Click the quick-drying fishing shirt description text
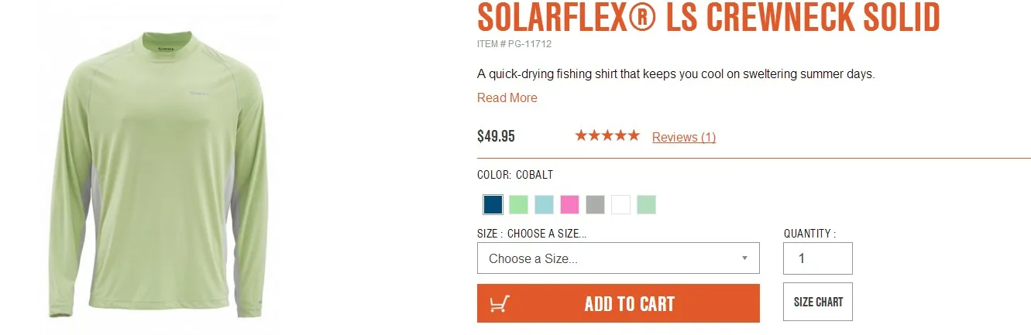The width and height of the screenshot is (1031, 335). [675, 74]
